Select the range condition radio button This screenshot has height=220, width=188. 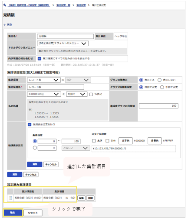35,141
